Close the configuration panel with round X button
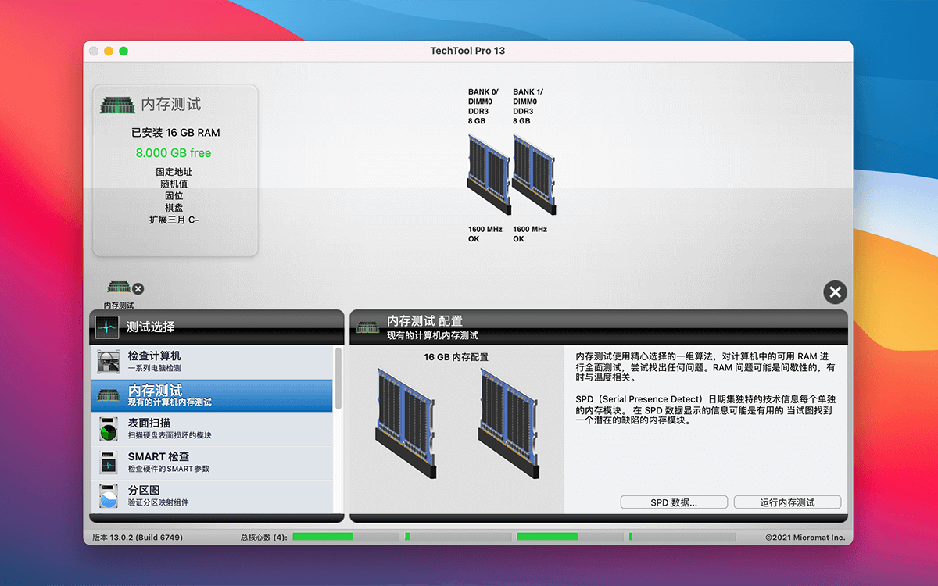 click(835, 292)
